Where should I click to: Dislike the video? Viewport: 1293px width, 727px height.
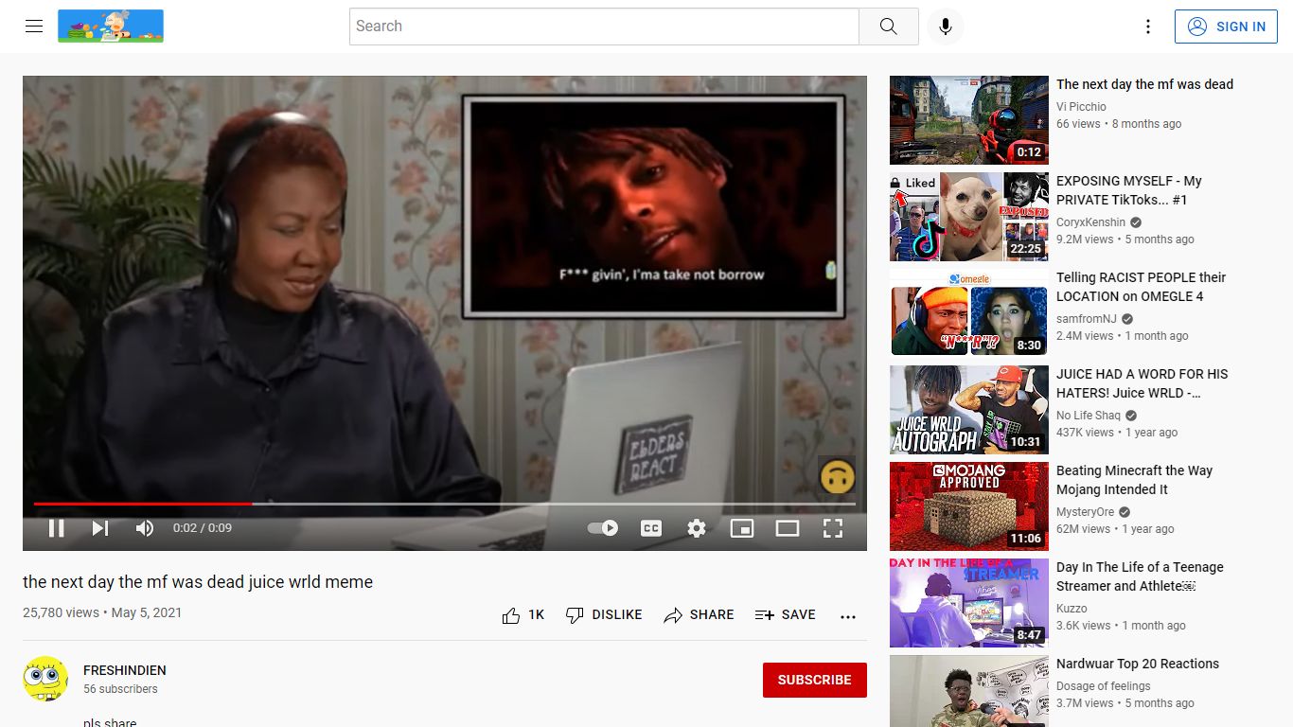click(604, 615)
